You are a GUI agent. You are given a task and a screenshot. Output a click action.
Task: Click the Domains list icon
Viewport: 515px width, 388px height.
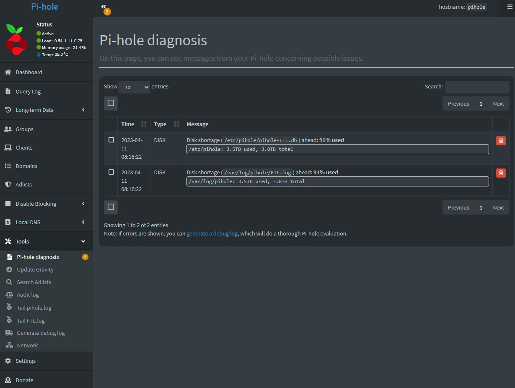click(x=8, y=166)
